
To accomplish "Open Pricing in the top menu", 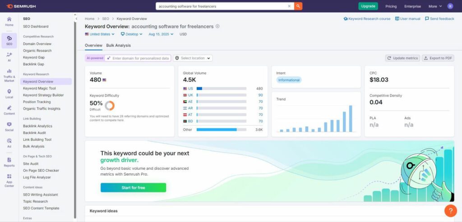I will [391, 6].
